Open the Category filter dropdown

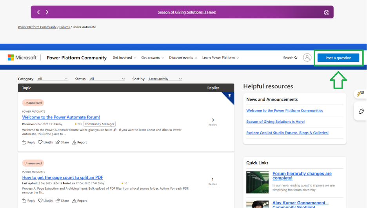[x=53, y=79]
